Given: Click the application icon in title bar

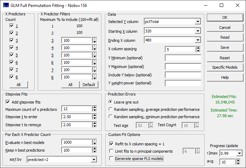Looking at the screenshot, I should pos(6,6).
